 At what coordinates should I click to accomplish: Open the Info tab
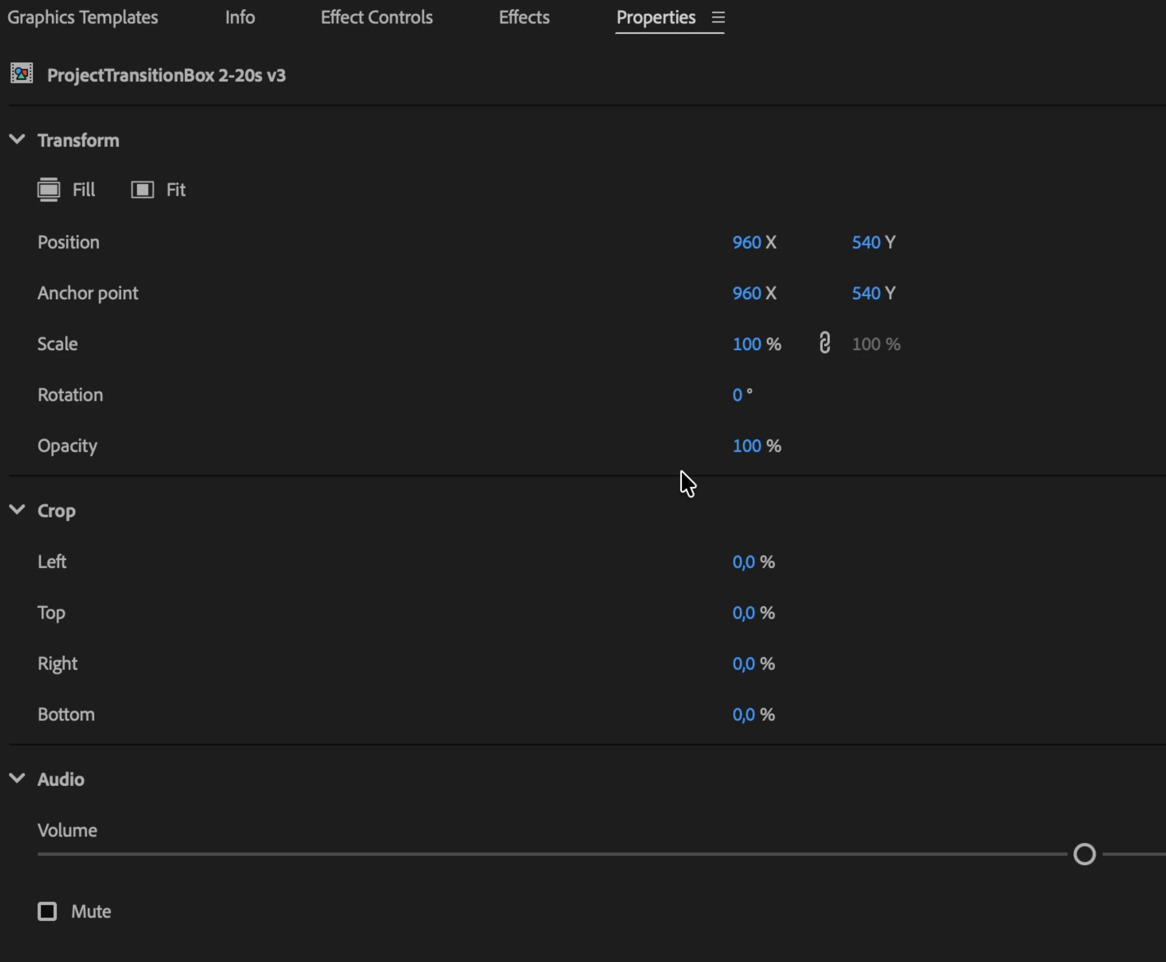240,18
